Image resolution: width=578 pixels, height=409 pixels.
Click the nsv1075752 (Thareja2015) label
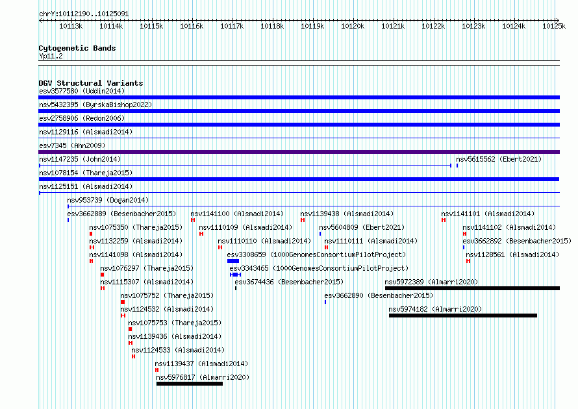167,295
